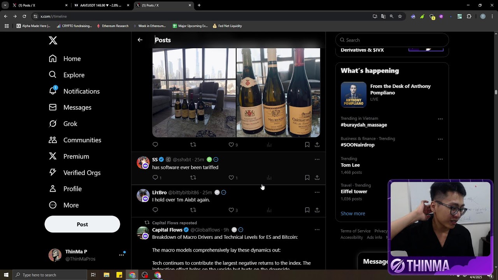The height and width of the screenshot is (280, 498).
Task: Open options for Tom Lee trend
Action: tap(440, 159)
